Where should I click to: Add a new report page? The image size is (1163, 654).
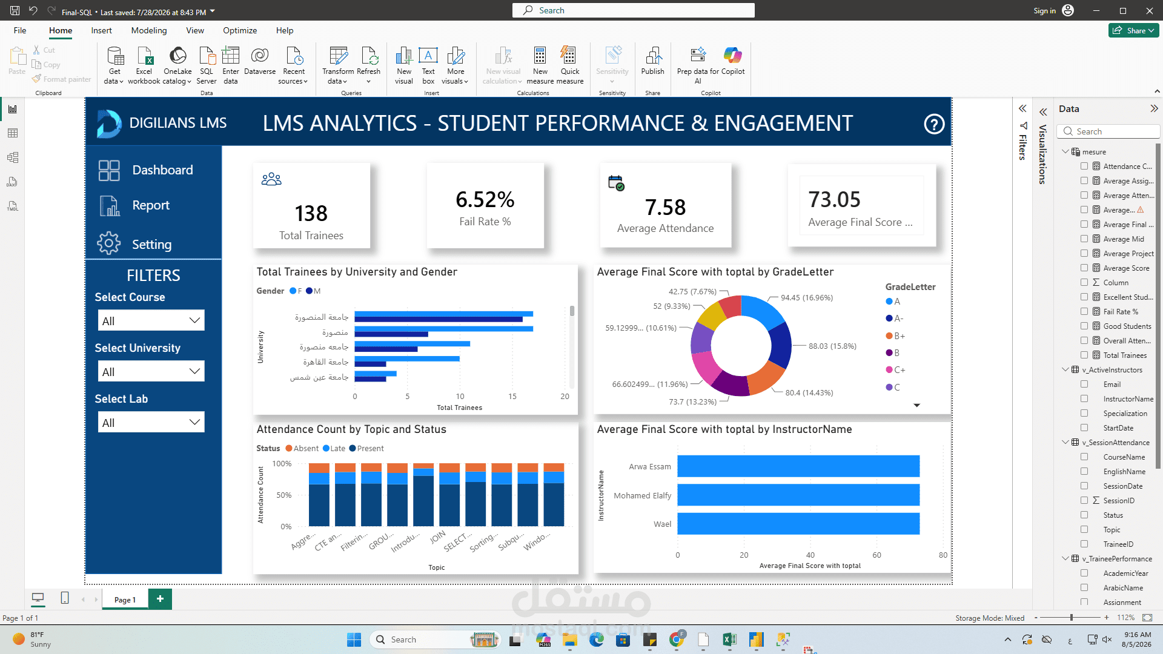click(x=160, y=599)
